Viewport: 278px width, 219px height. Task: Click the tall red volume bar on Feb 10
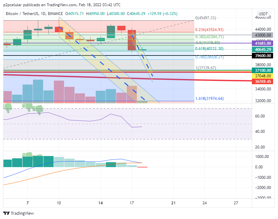tap(59, 92)
